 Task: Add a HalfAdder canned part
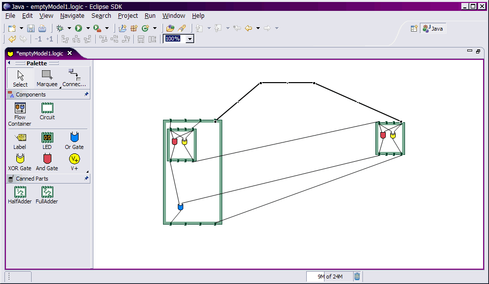[20, 195]
